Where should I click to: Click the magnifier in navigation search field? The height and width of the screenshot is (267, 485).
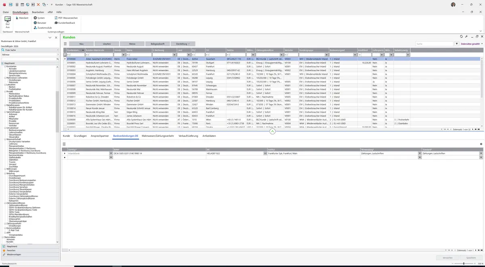[58, 59]
